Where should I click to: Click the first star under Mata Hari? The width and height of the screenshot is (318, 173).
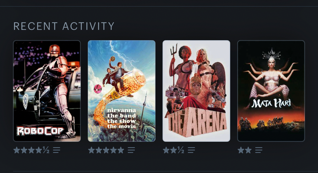[241, 150]
